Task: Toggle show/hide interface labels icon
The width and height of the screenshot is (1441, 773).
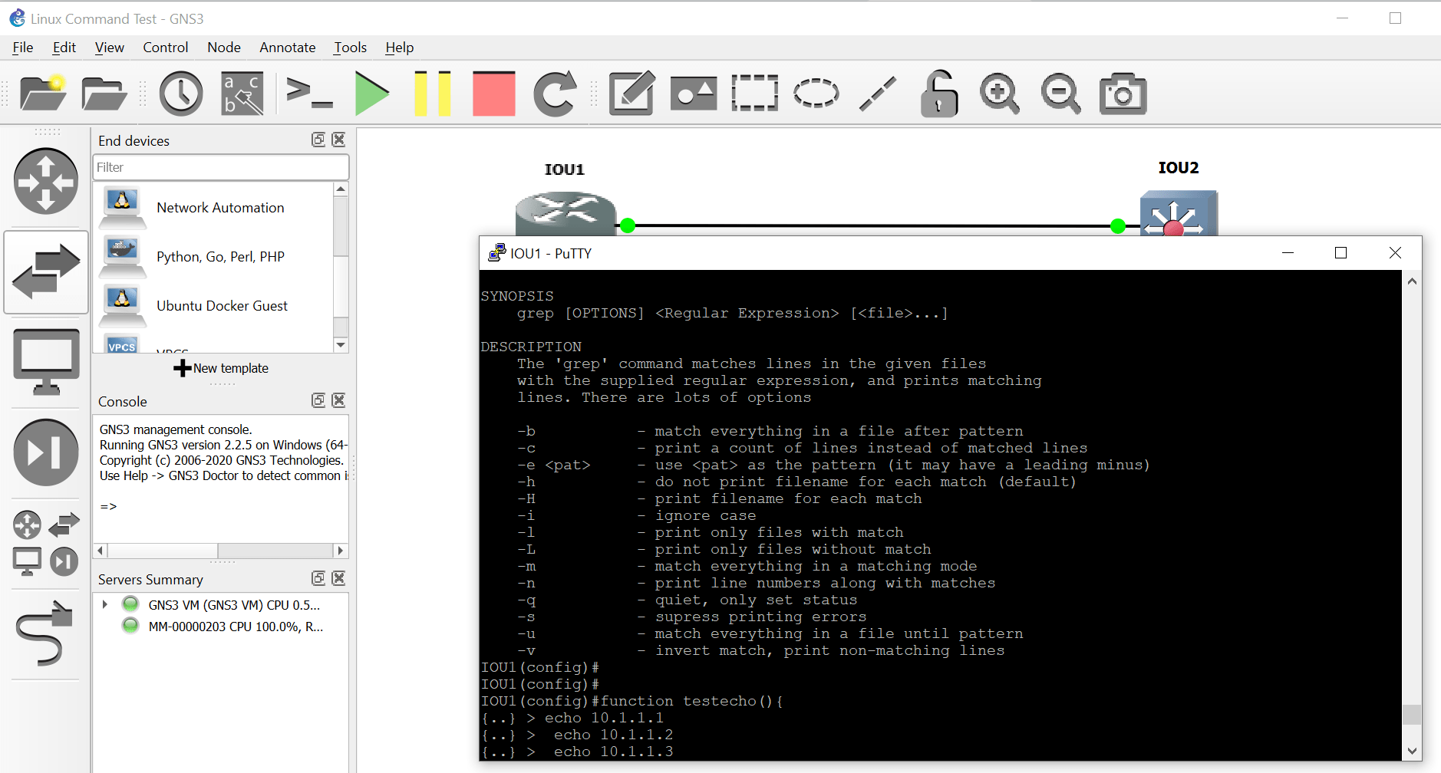Action: [242, 94]
